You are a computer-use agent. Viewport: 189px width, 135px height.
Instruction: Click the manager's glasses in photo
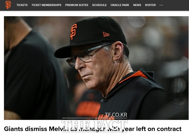(x=84, y=55)
